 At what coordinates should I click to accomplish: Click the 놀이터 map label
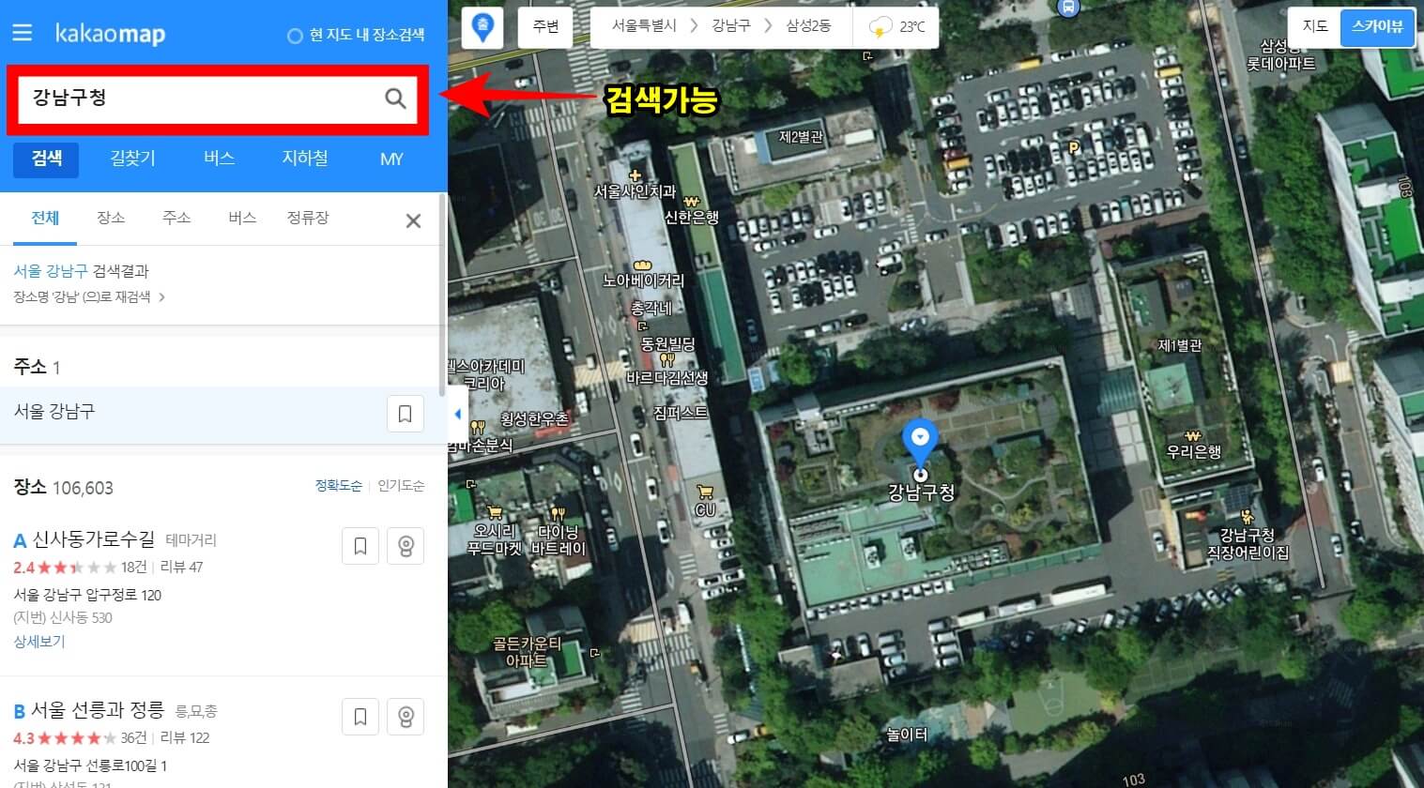pyautogui.click(x=907, y=735)
